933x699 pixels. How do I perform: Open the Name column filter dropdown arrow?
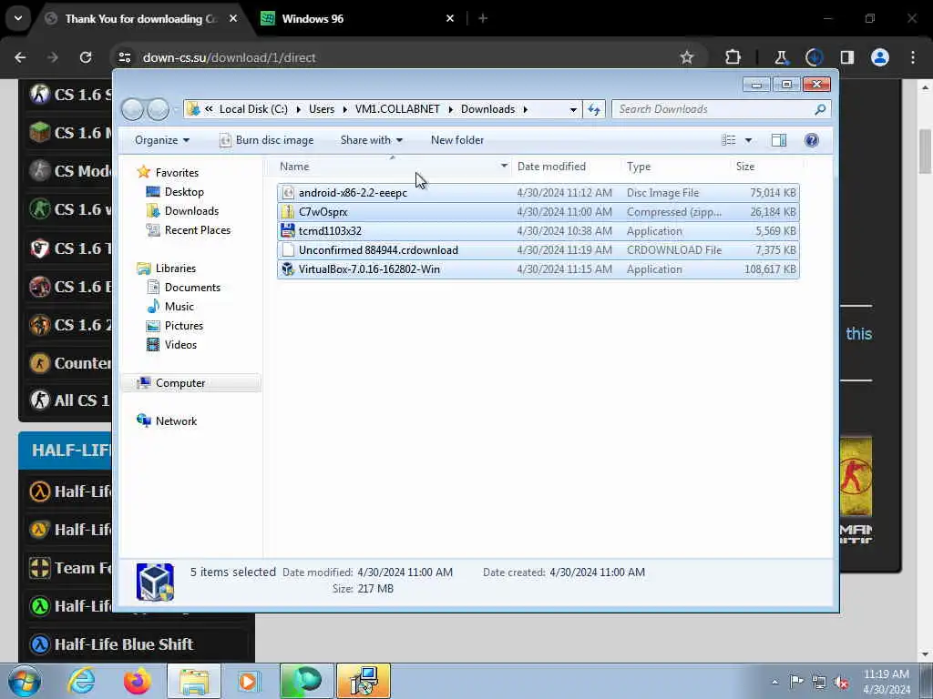504,167
